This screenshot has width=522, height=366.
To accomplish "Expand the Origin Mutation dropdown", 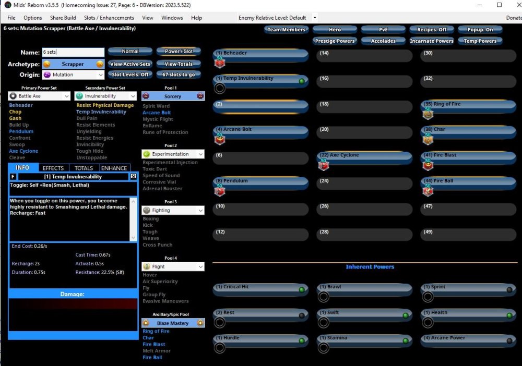I will pos(101,75).
